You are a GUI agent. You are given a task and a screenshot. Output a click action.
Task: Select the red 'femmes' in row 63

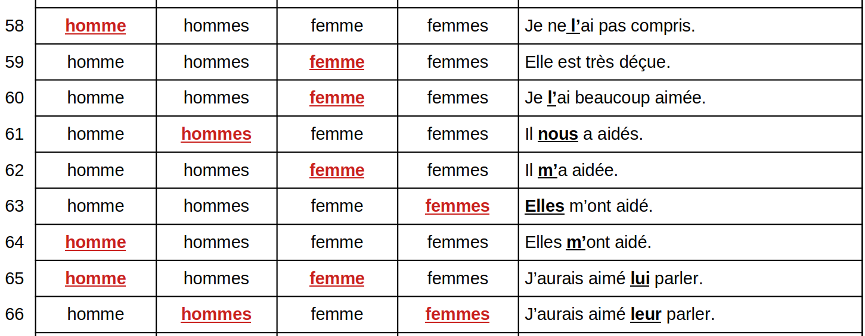pyautogui.click(x=457, y=206)
